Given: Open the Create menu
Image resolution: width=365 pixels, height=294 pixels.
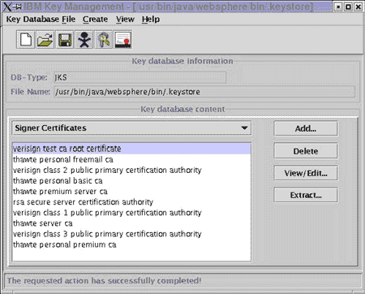Looking at the screenshot, I should click(x=95, y=19).
